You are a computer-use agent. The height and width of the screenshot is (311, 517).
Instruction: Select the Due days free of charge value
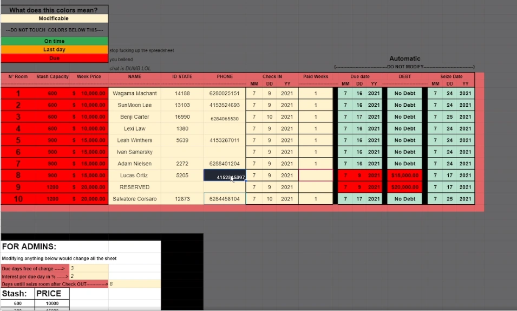click(x=89, y=268)
